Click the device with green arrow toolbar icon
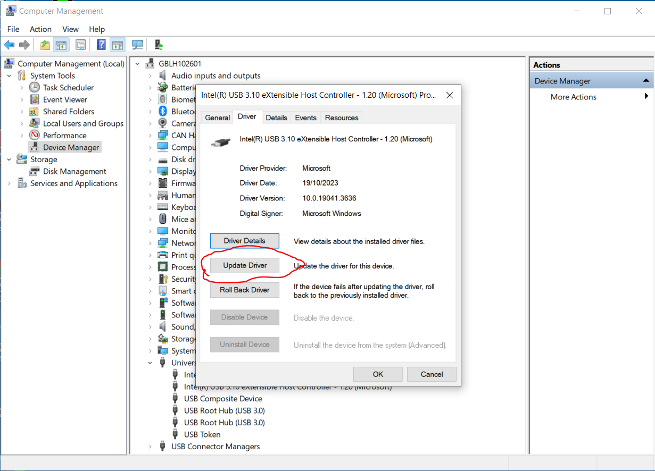 pyautogui.click(x=158, y=45)
